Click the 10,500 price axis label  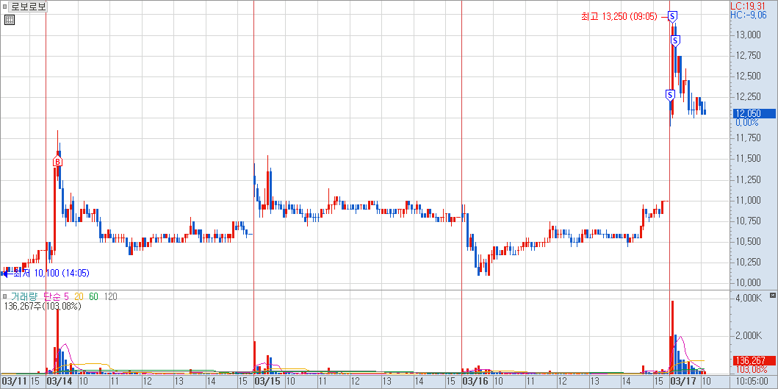click(x=748, y=241)
